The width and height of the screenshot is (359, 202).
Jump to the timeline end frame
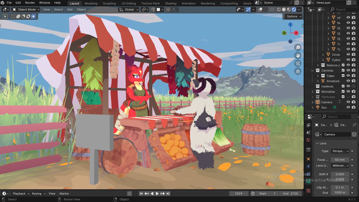pos(168,194)
